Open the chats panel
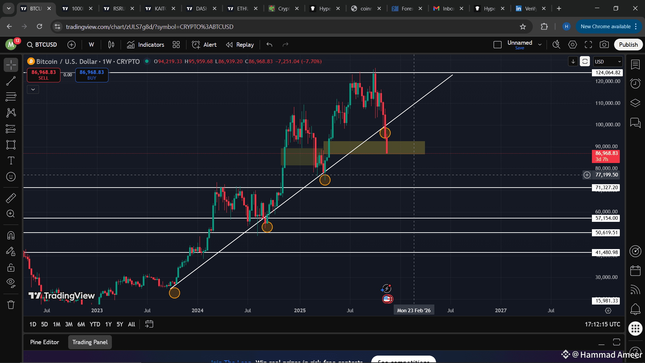The width and height of the screenshot is (645, 363). [635, 122]
